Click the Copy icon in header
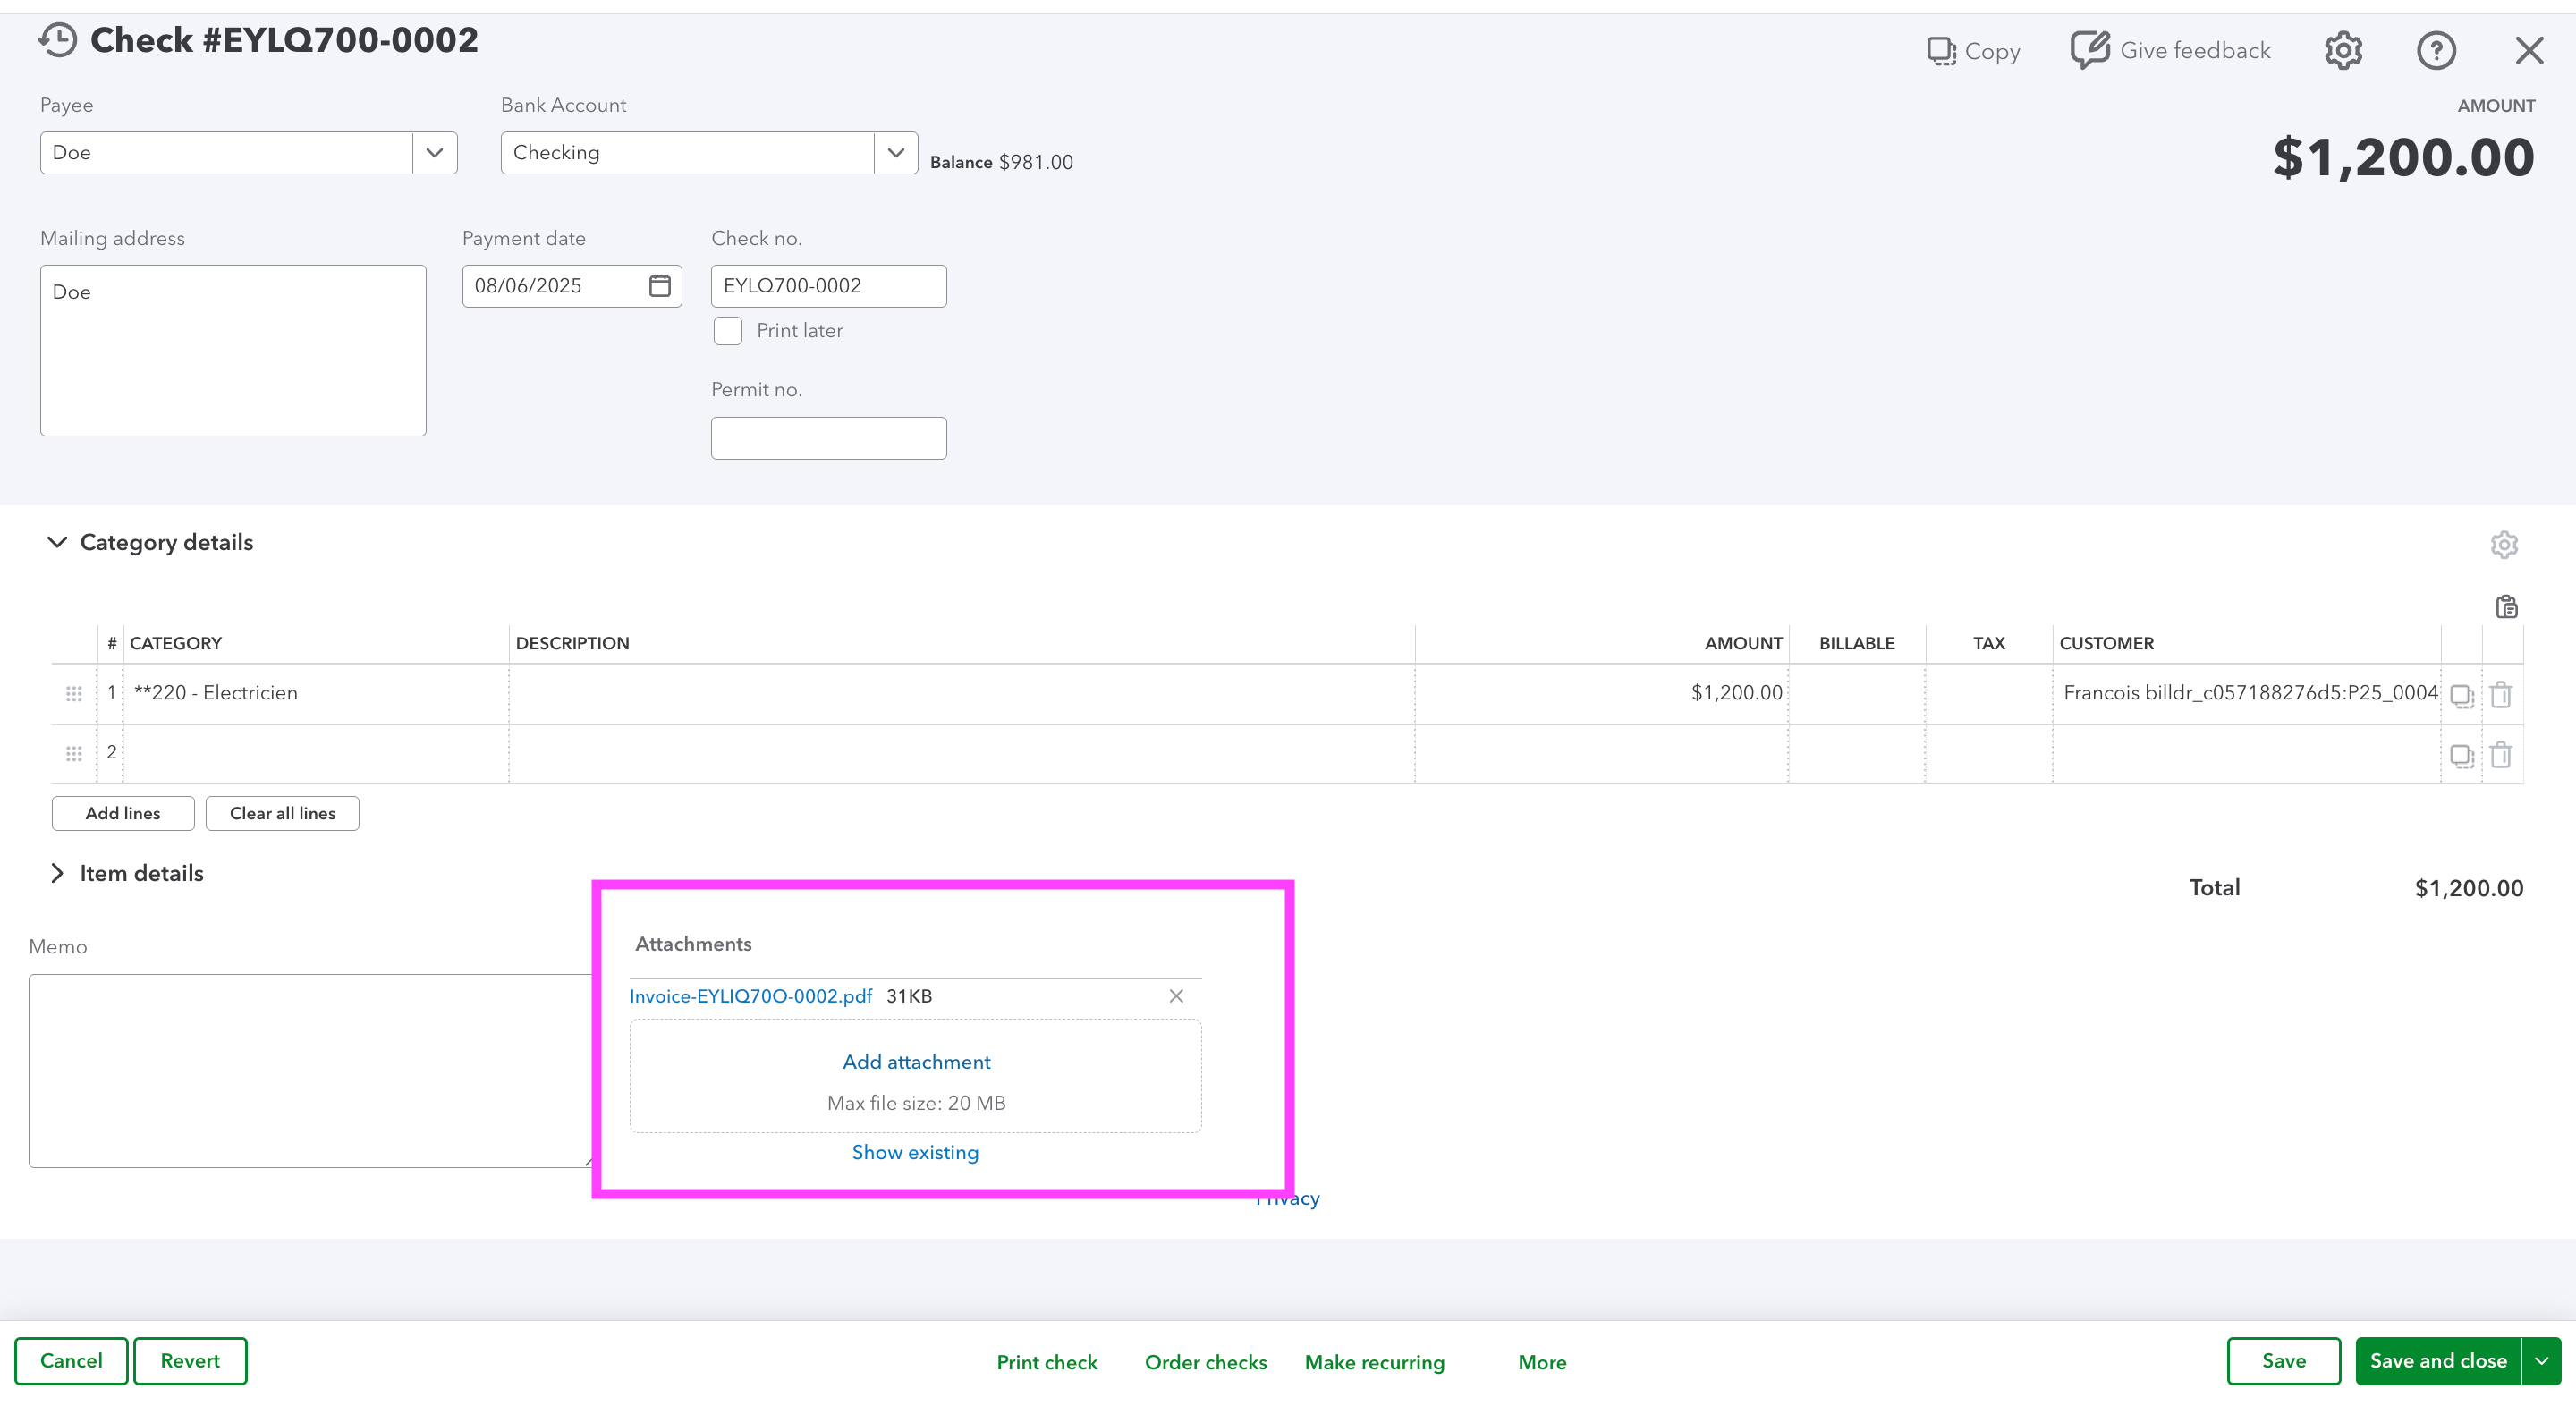 (1973, 51)
